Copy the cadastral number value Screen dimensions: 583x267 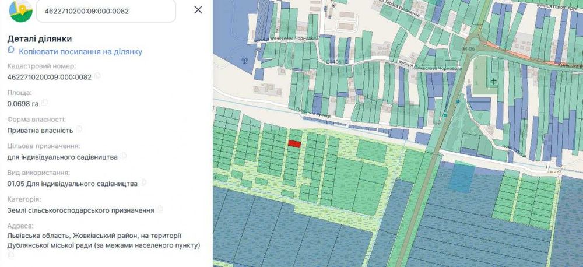[97, 76]
